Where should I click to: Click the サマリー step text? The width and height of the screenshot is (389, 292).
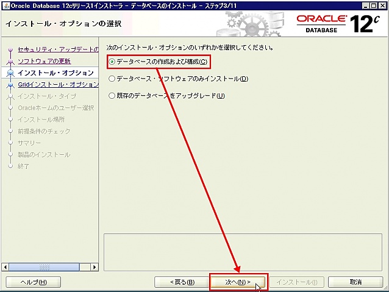click(29, 143)
